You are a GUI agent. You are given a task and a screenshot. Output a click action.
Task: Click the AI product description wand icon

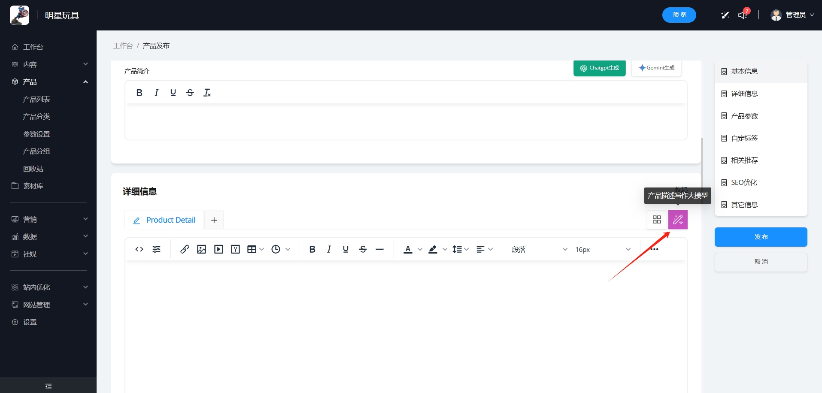[x=678, y=220]
